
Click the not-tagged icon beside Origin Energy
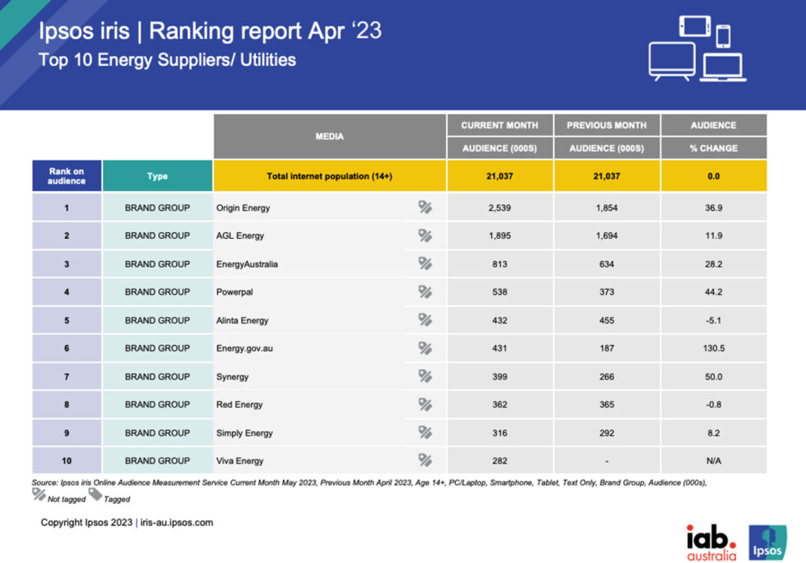tap(425, 207)
